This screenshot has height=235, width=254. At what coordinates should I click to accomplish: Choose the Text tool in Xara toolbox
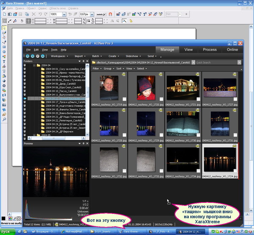pos(4,62)
